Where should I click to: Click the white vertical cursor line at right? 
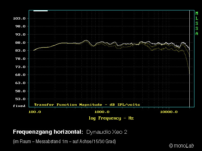(189, 59)
